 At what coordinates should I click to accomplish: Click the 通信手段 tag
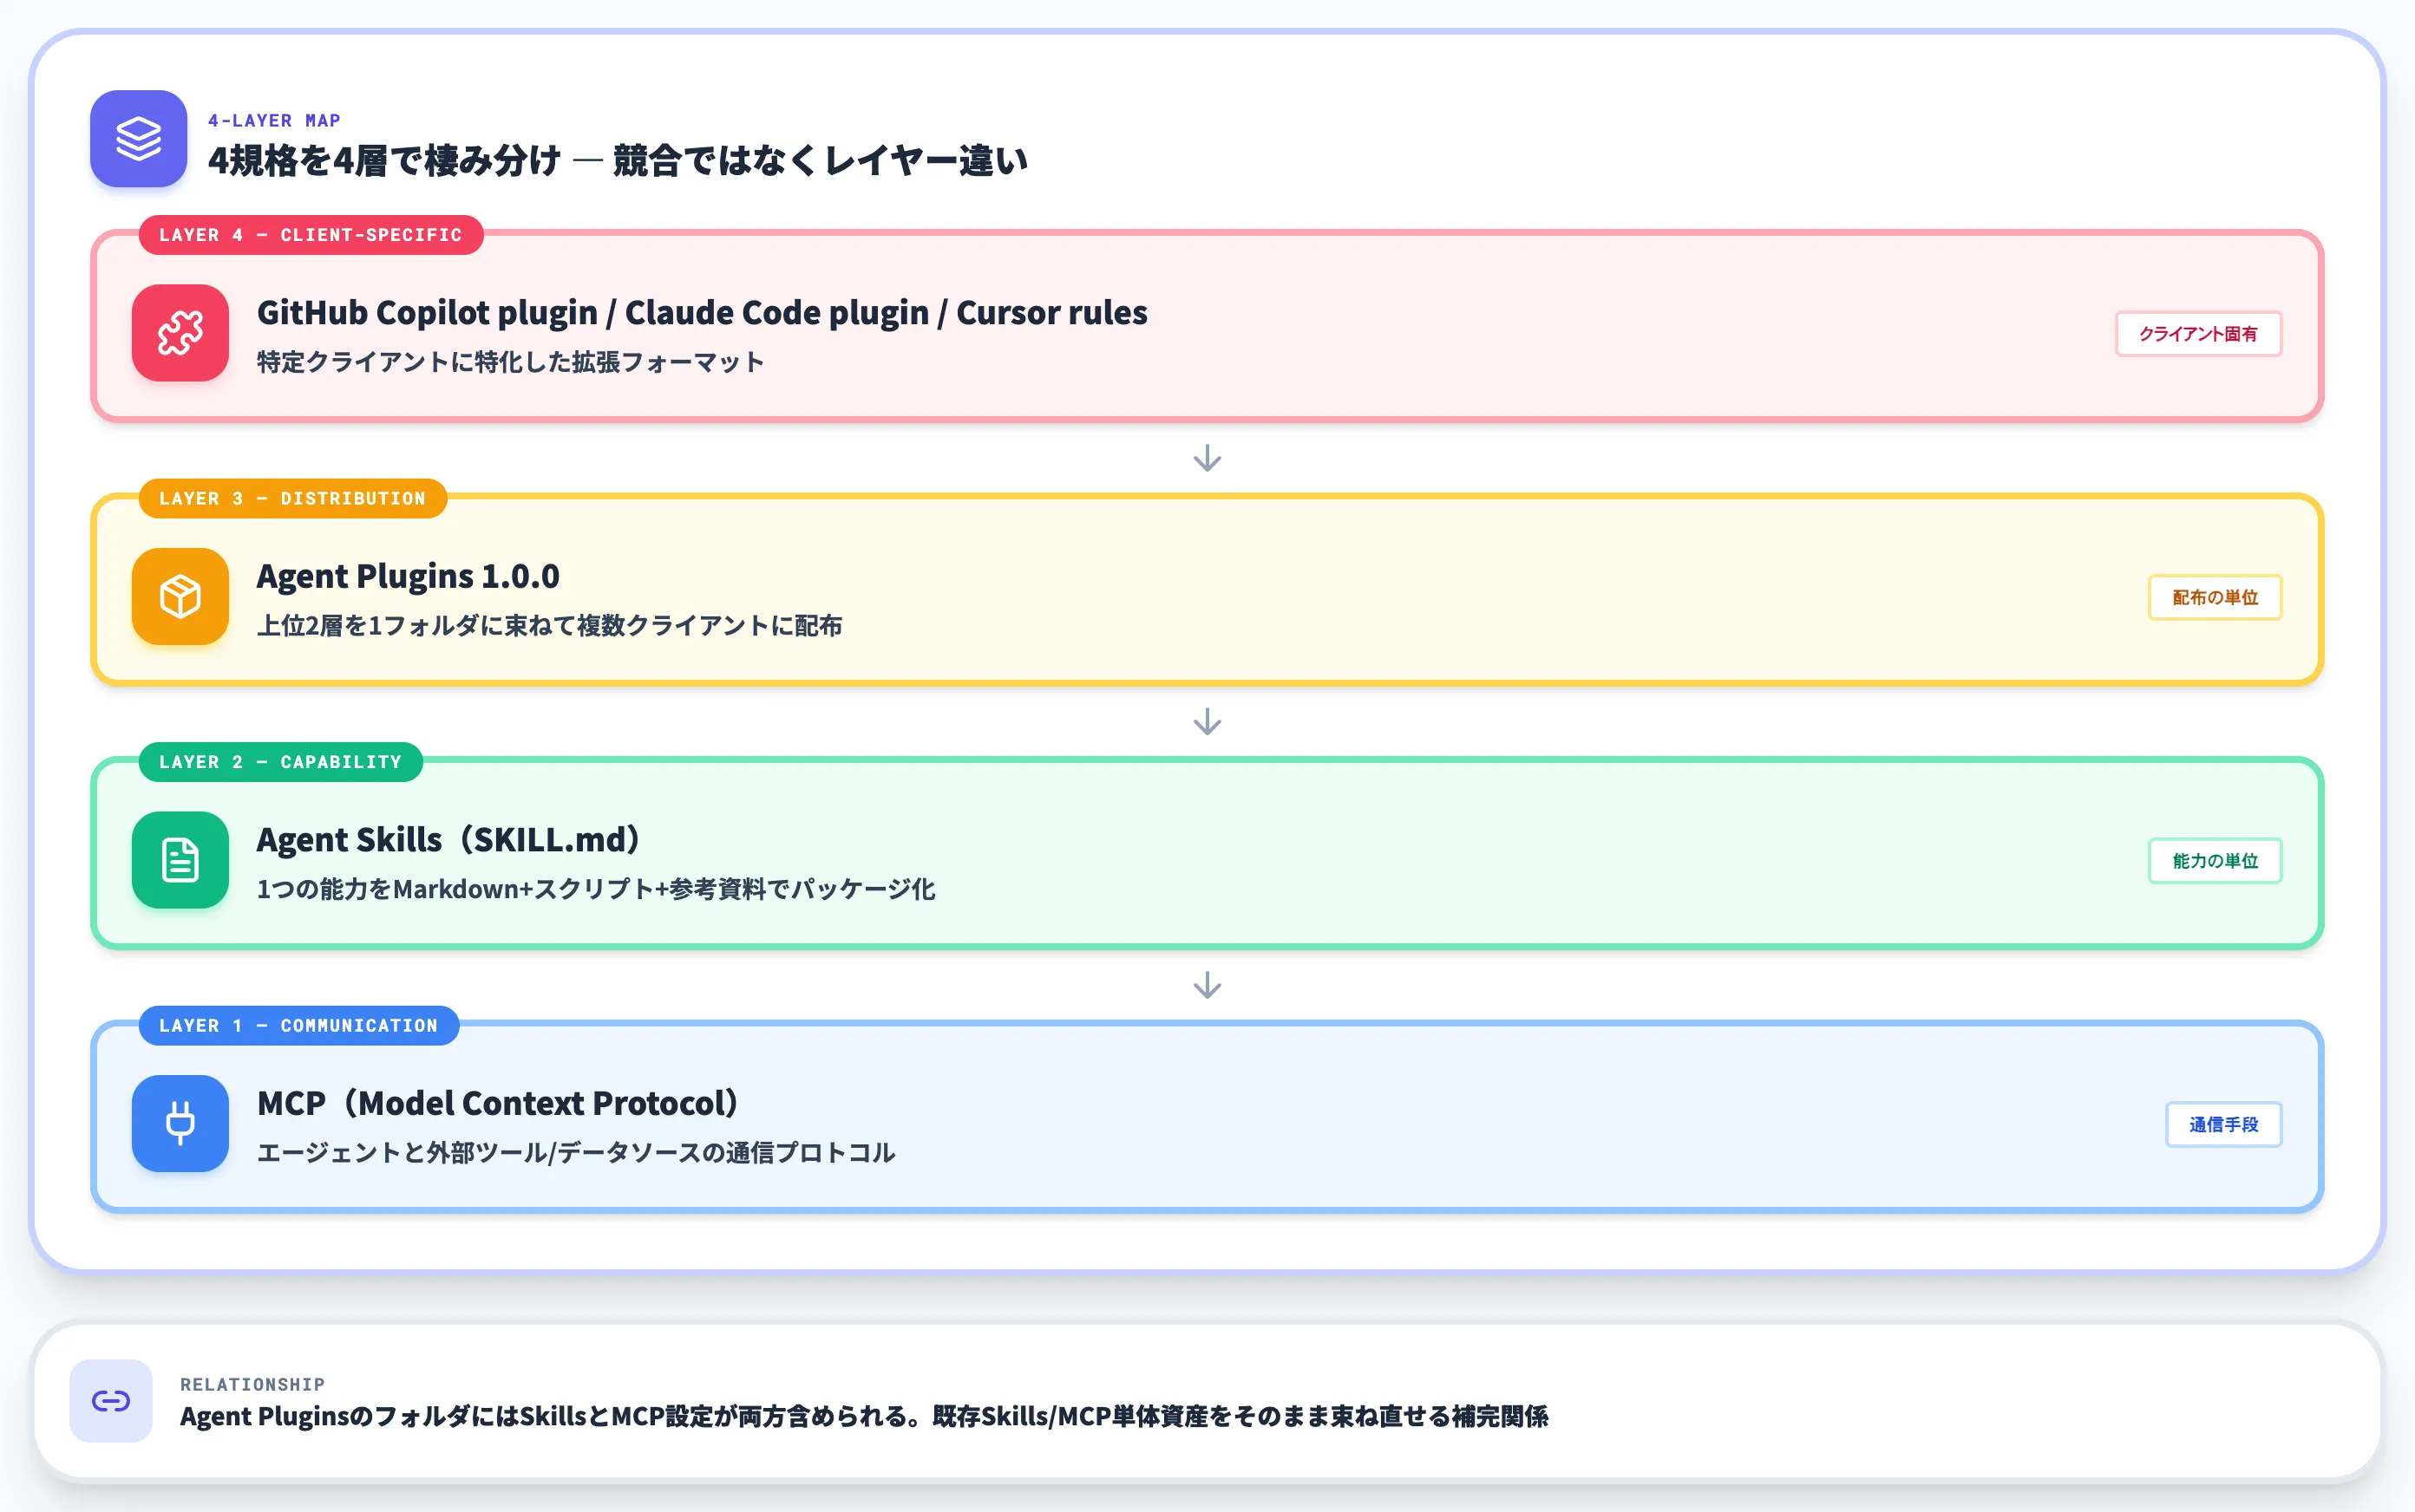tap(2224, 1125)
